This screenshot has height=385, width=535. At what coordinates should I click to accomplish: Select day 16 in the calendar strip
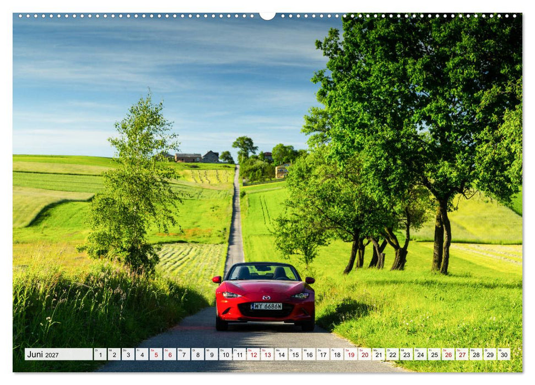coord(309,354)
